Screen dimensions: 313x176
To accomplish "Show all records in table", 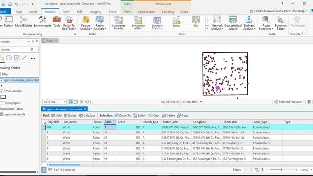I will (x=44, y=170).
